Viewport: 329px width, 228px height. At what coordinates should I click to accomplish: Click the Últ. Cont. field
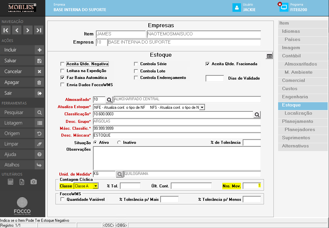click(191, 186)
